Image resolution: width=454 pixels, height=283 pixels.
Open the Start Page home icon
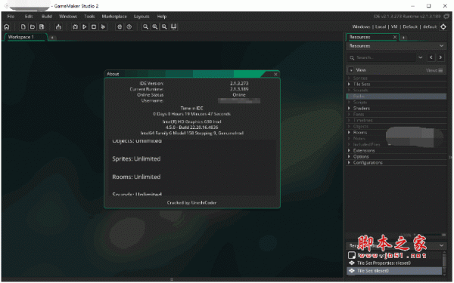pos(7,27)
